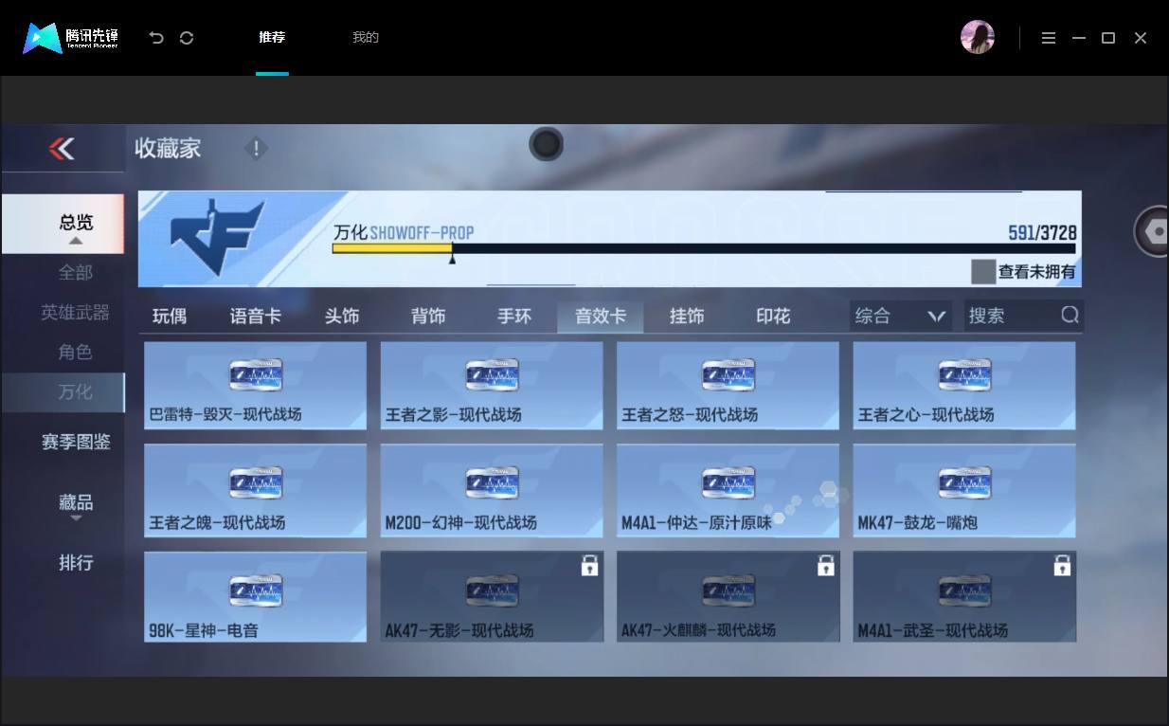Click sound card icon of 王者之魄

coord(256,482)
